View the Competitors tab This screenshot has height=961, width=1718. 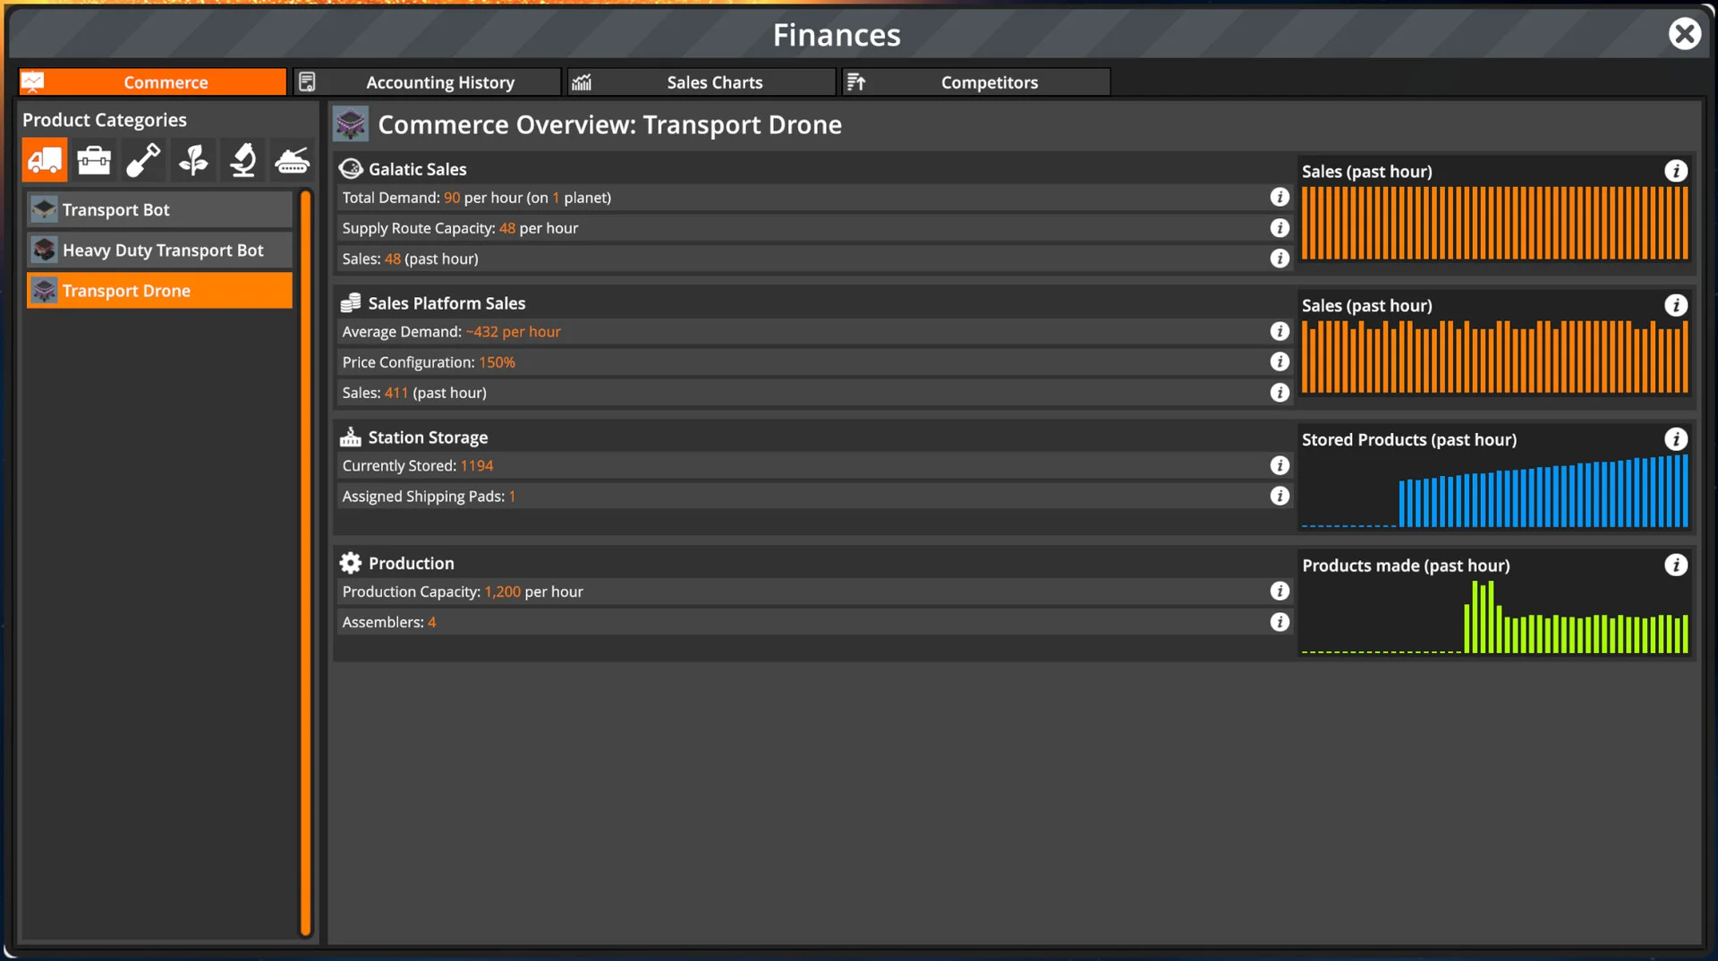(989, 81)
